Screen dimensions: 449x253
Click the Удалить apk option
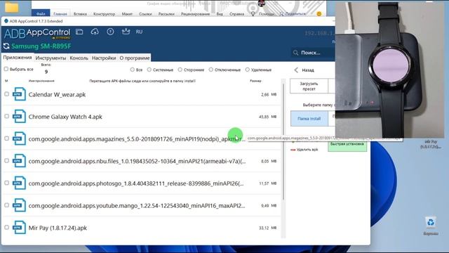tap(304, 150)
